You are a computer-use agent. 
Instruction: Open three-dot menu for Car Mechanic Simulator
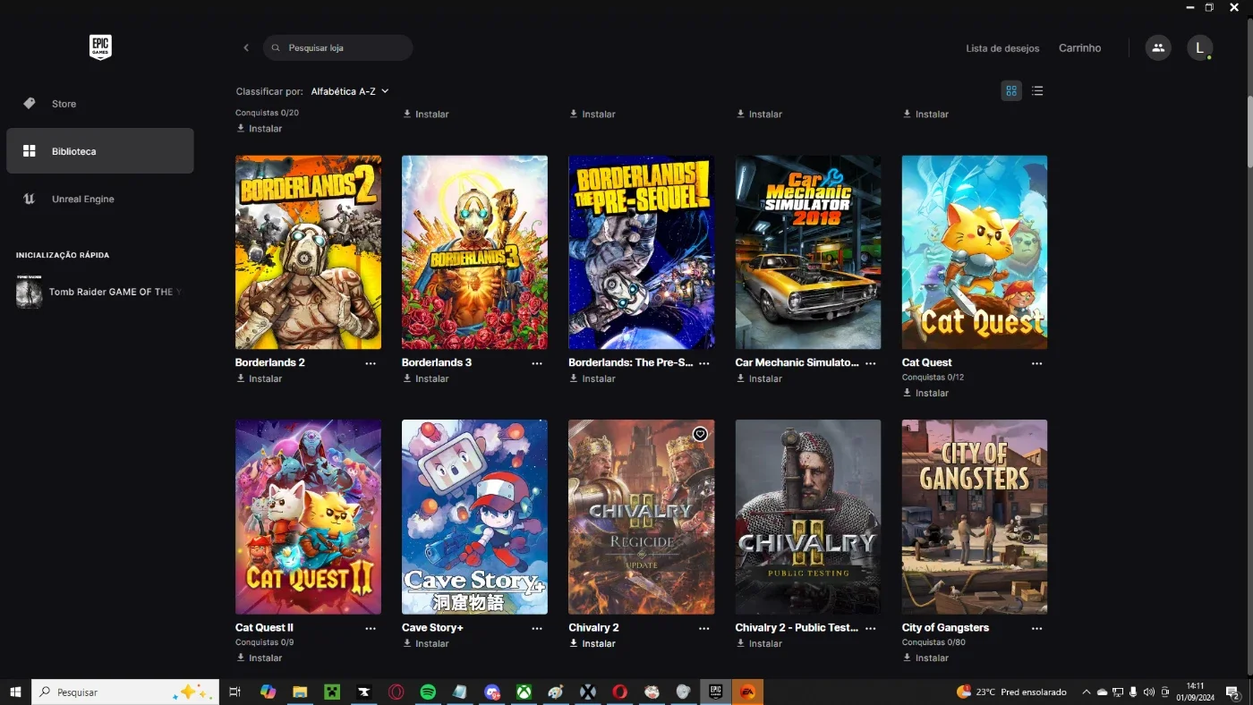pos(870,363)
